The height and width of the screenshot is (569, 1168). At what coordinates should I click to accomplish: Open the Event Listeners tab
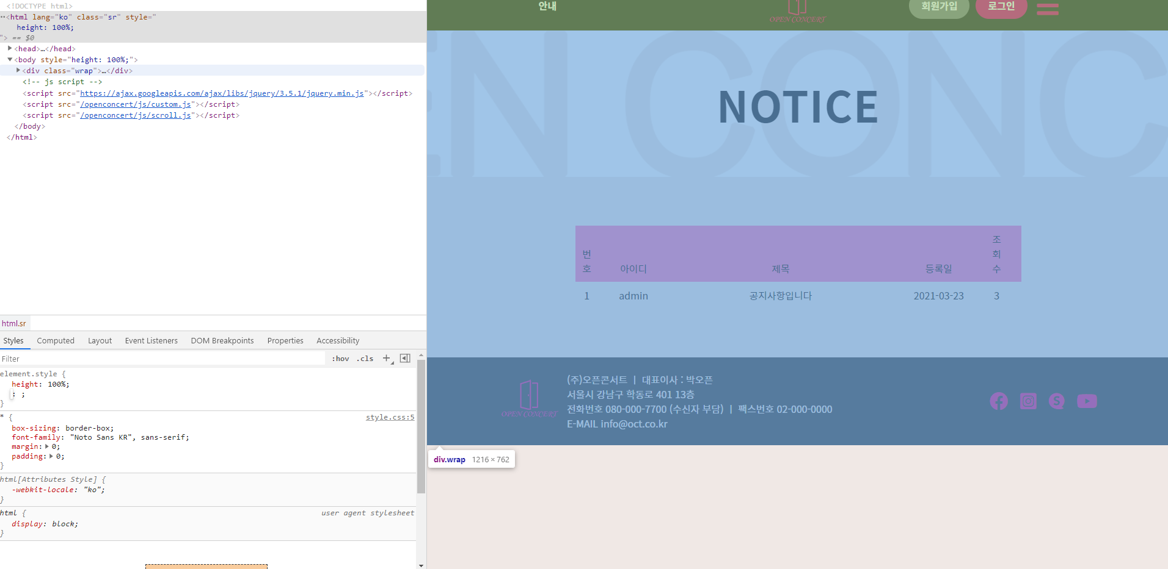(151, 340)
